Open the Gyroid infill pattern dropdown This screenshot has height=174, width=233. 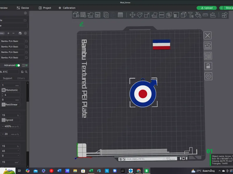(10, 120)
